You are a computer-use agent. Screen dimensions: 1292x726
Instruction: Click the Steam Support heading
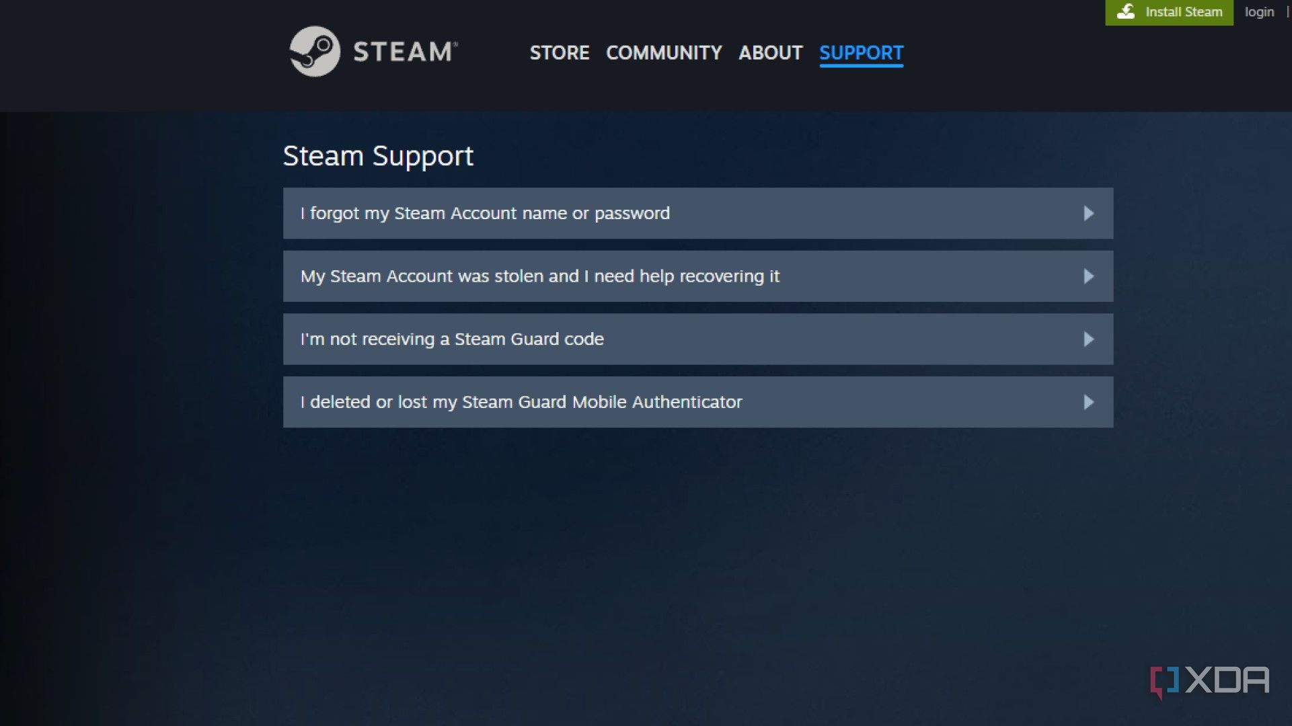378,156
